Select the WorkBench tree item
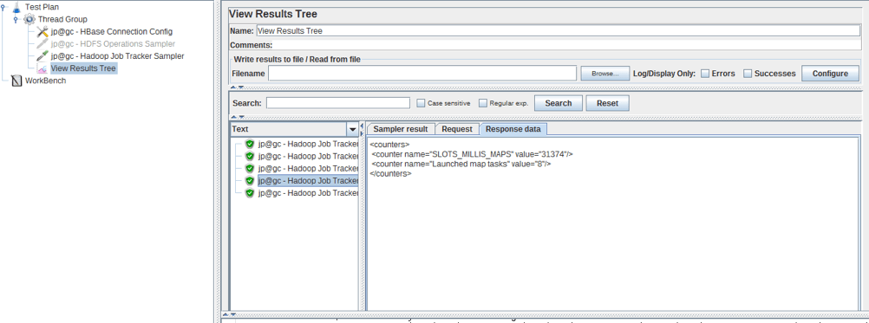Viewport: 869px width, 323px height. (x=45, y=81)
